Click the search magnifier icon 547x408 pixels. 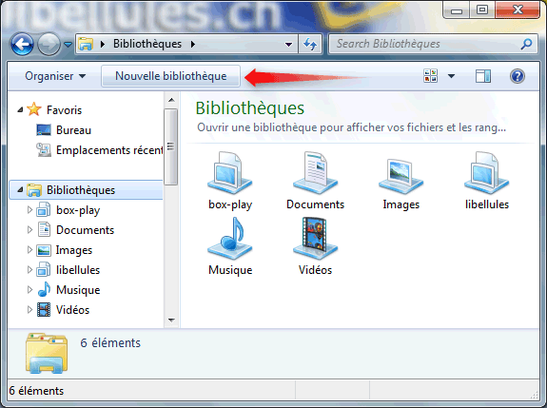click(526, 44)
